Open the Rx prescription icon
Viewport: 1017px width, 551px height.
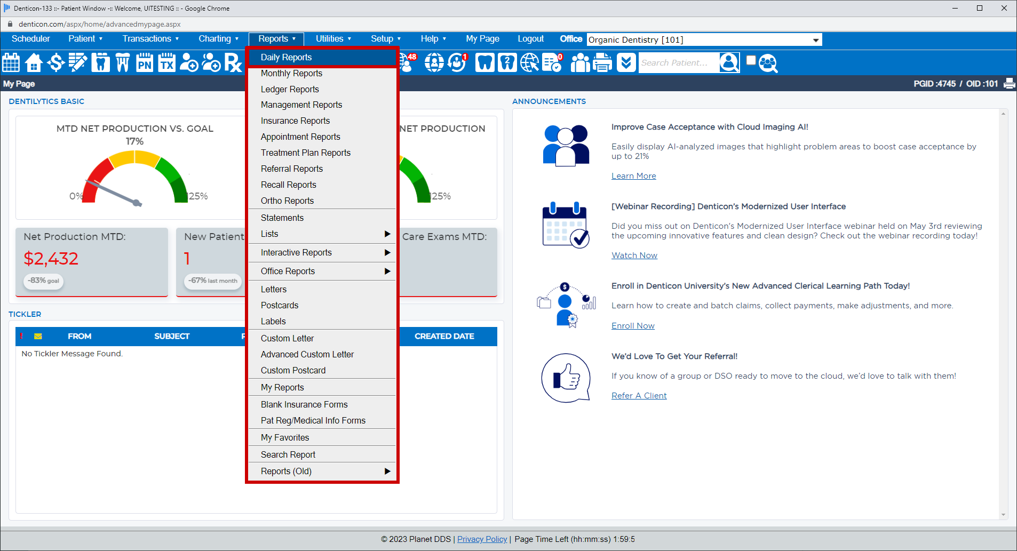(x=233, y=63)
